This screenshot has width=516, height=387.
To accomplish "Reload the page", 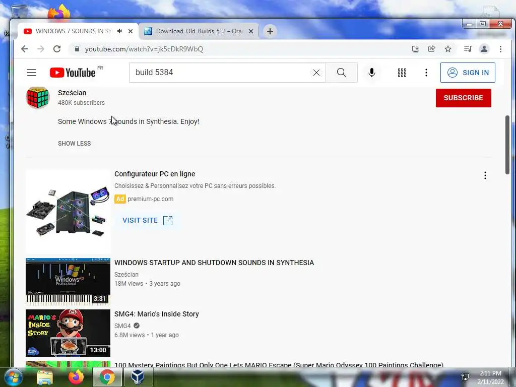I will (57, 49).
